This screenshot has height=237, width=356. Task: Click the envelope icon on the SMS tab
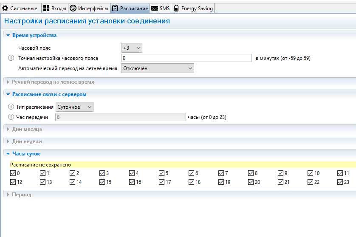click(155, 8)
